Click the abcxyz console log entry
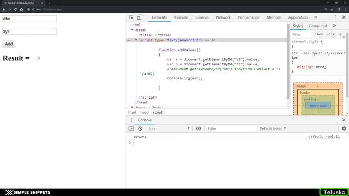The height and width of the screenshot is (196, 349). click(140, 137)
